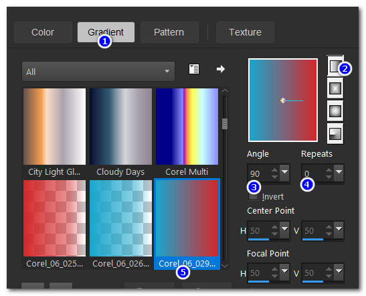Open the Repeats value dropdown arrow

[339, 173]
